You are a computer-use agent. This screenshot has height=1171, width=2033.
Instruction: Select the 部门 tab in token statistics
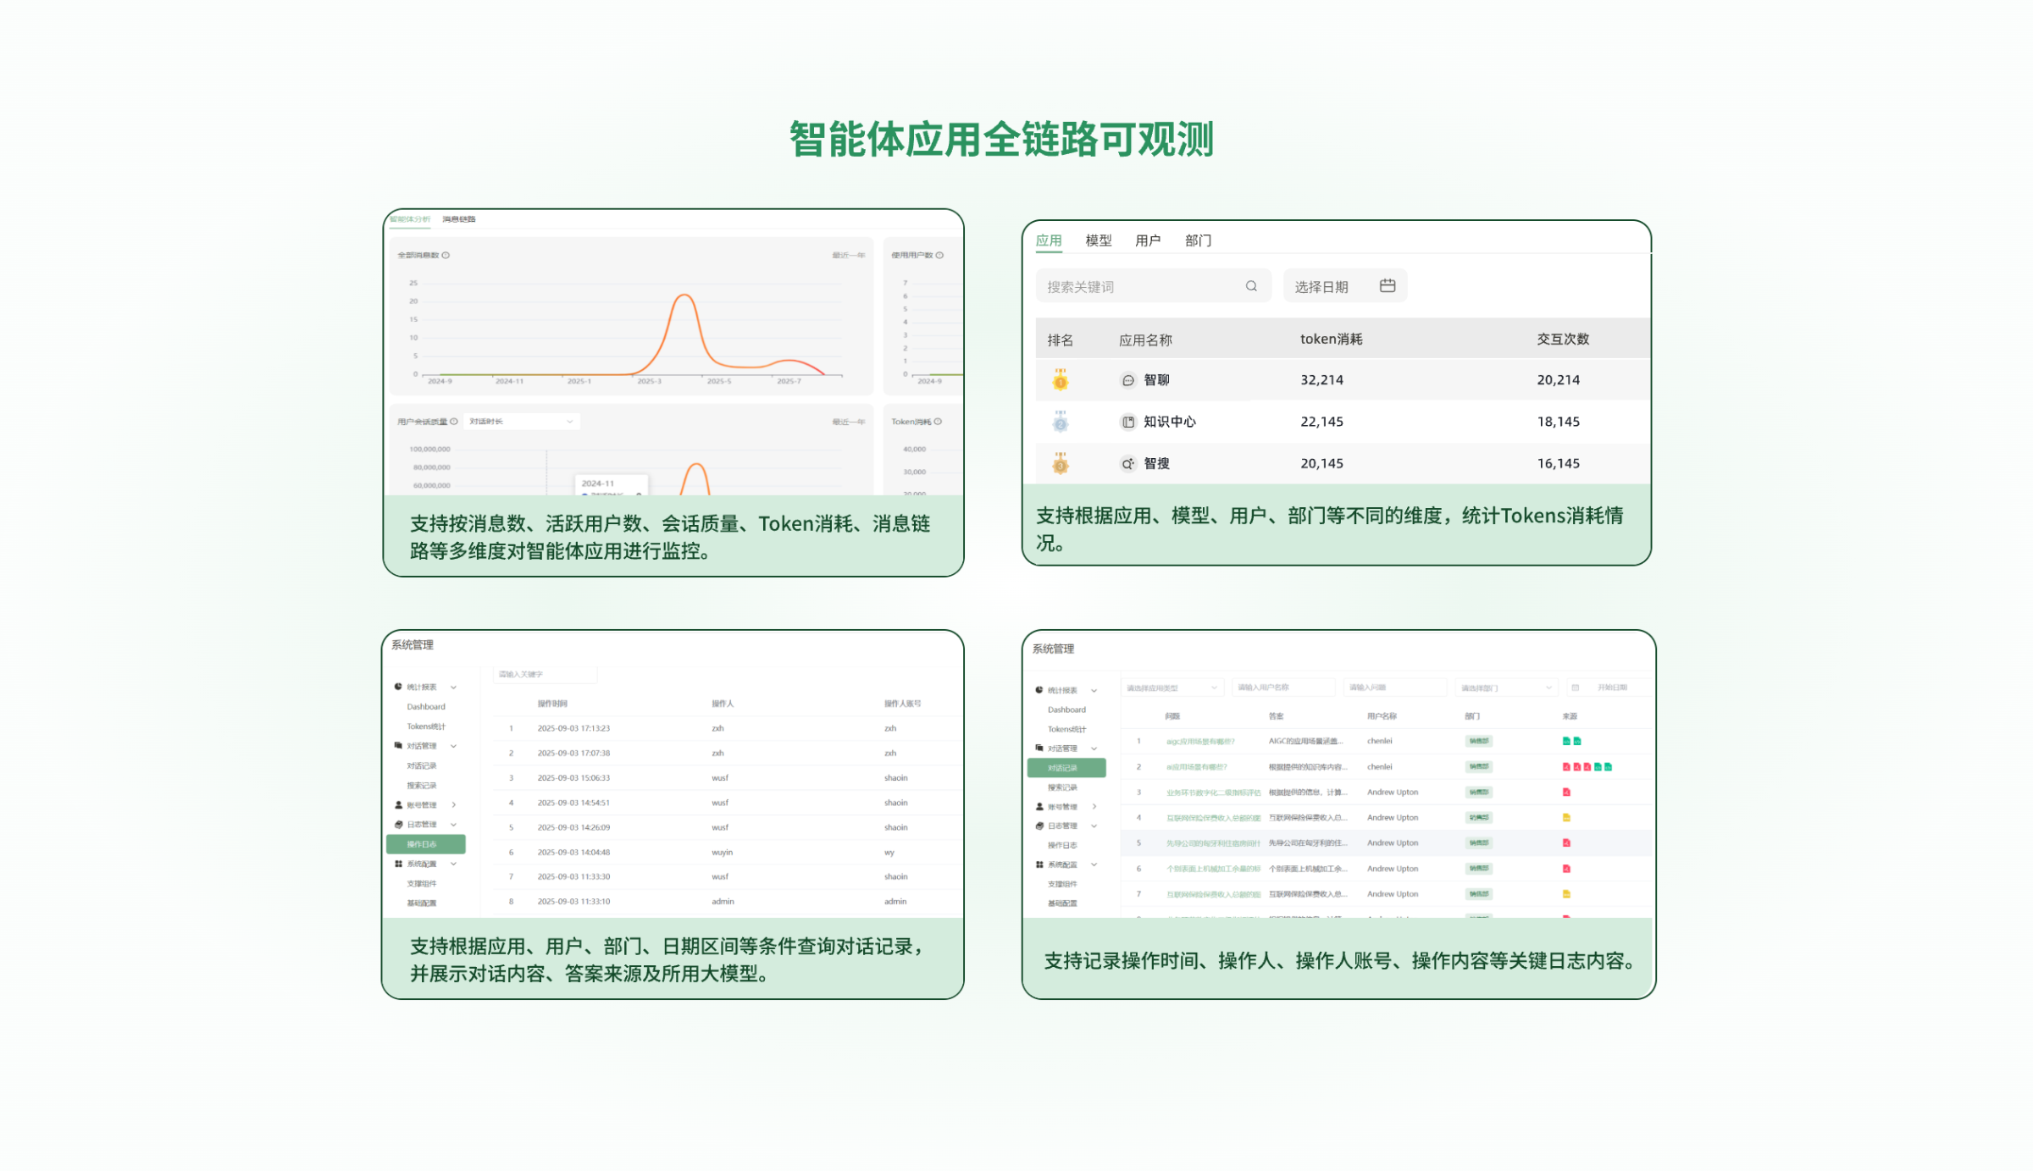pyautogui.click(x=1198, y=240)
